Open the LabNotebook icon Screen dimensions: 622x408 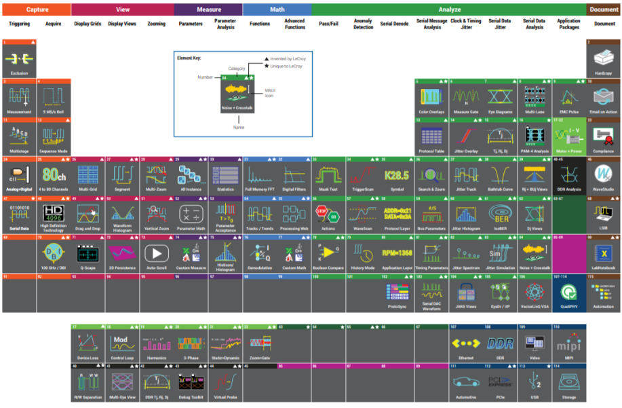603,254
